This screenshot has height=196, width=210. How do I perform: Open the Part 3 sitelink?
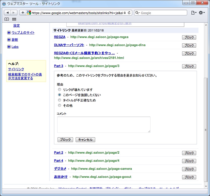59,66
